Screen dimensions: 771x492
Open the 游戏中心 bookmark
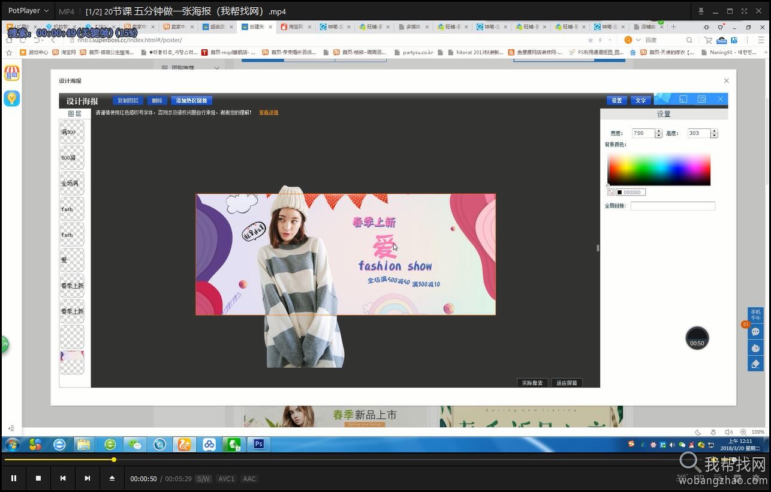coord(34,52)
